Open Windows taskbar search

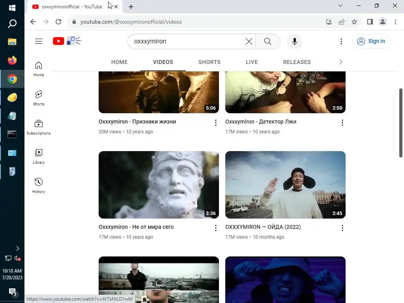pyautogui.click(x=12, y=24)
